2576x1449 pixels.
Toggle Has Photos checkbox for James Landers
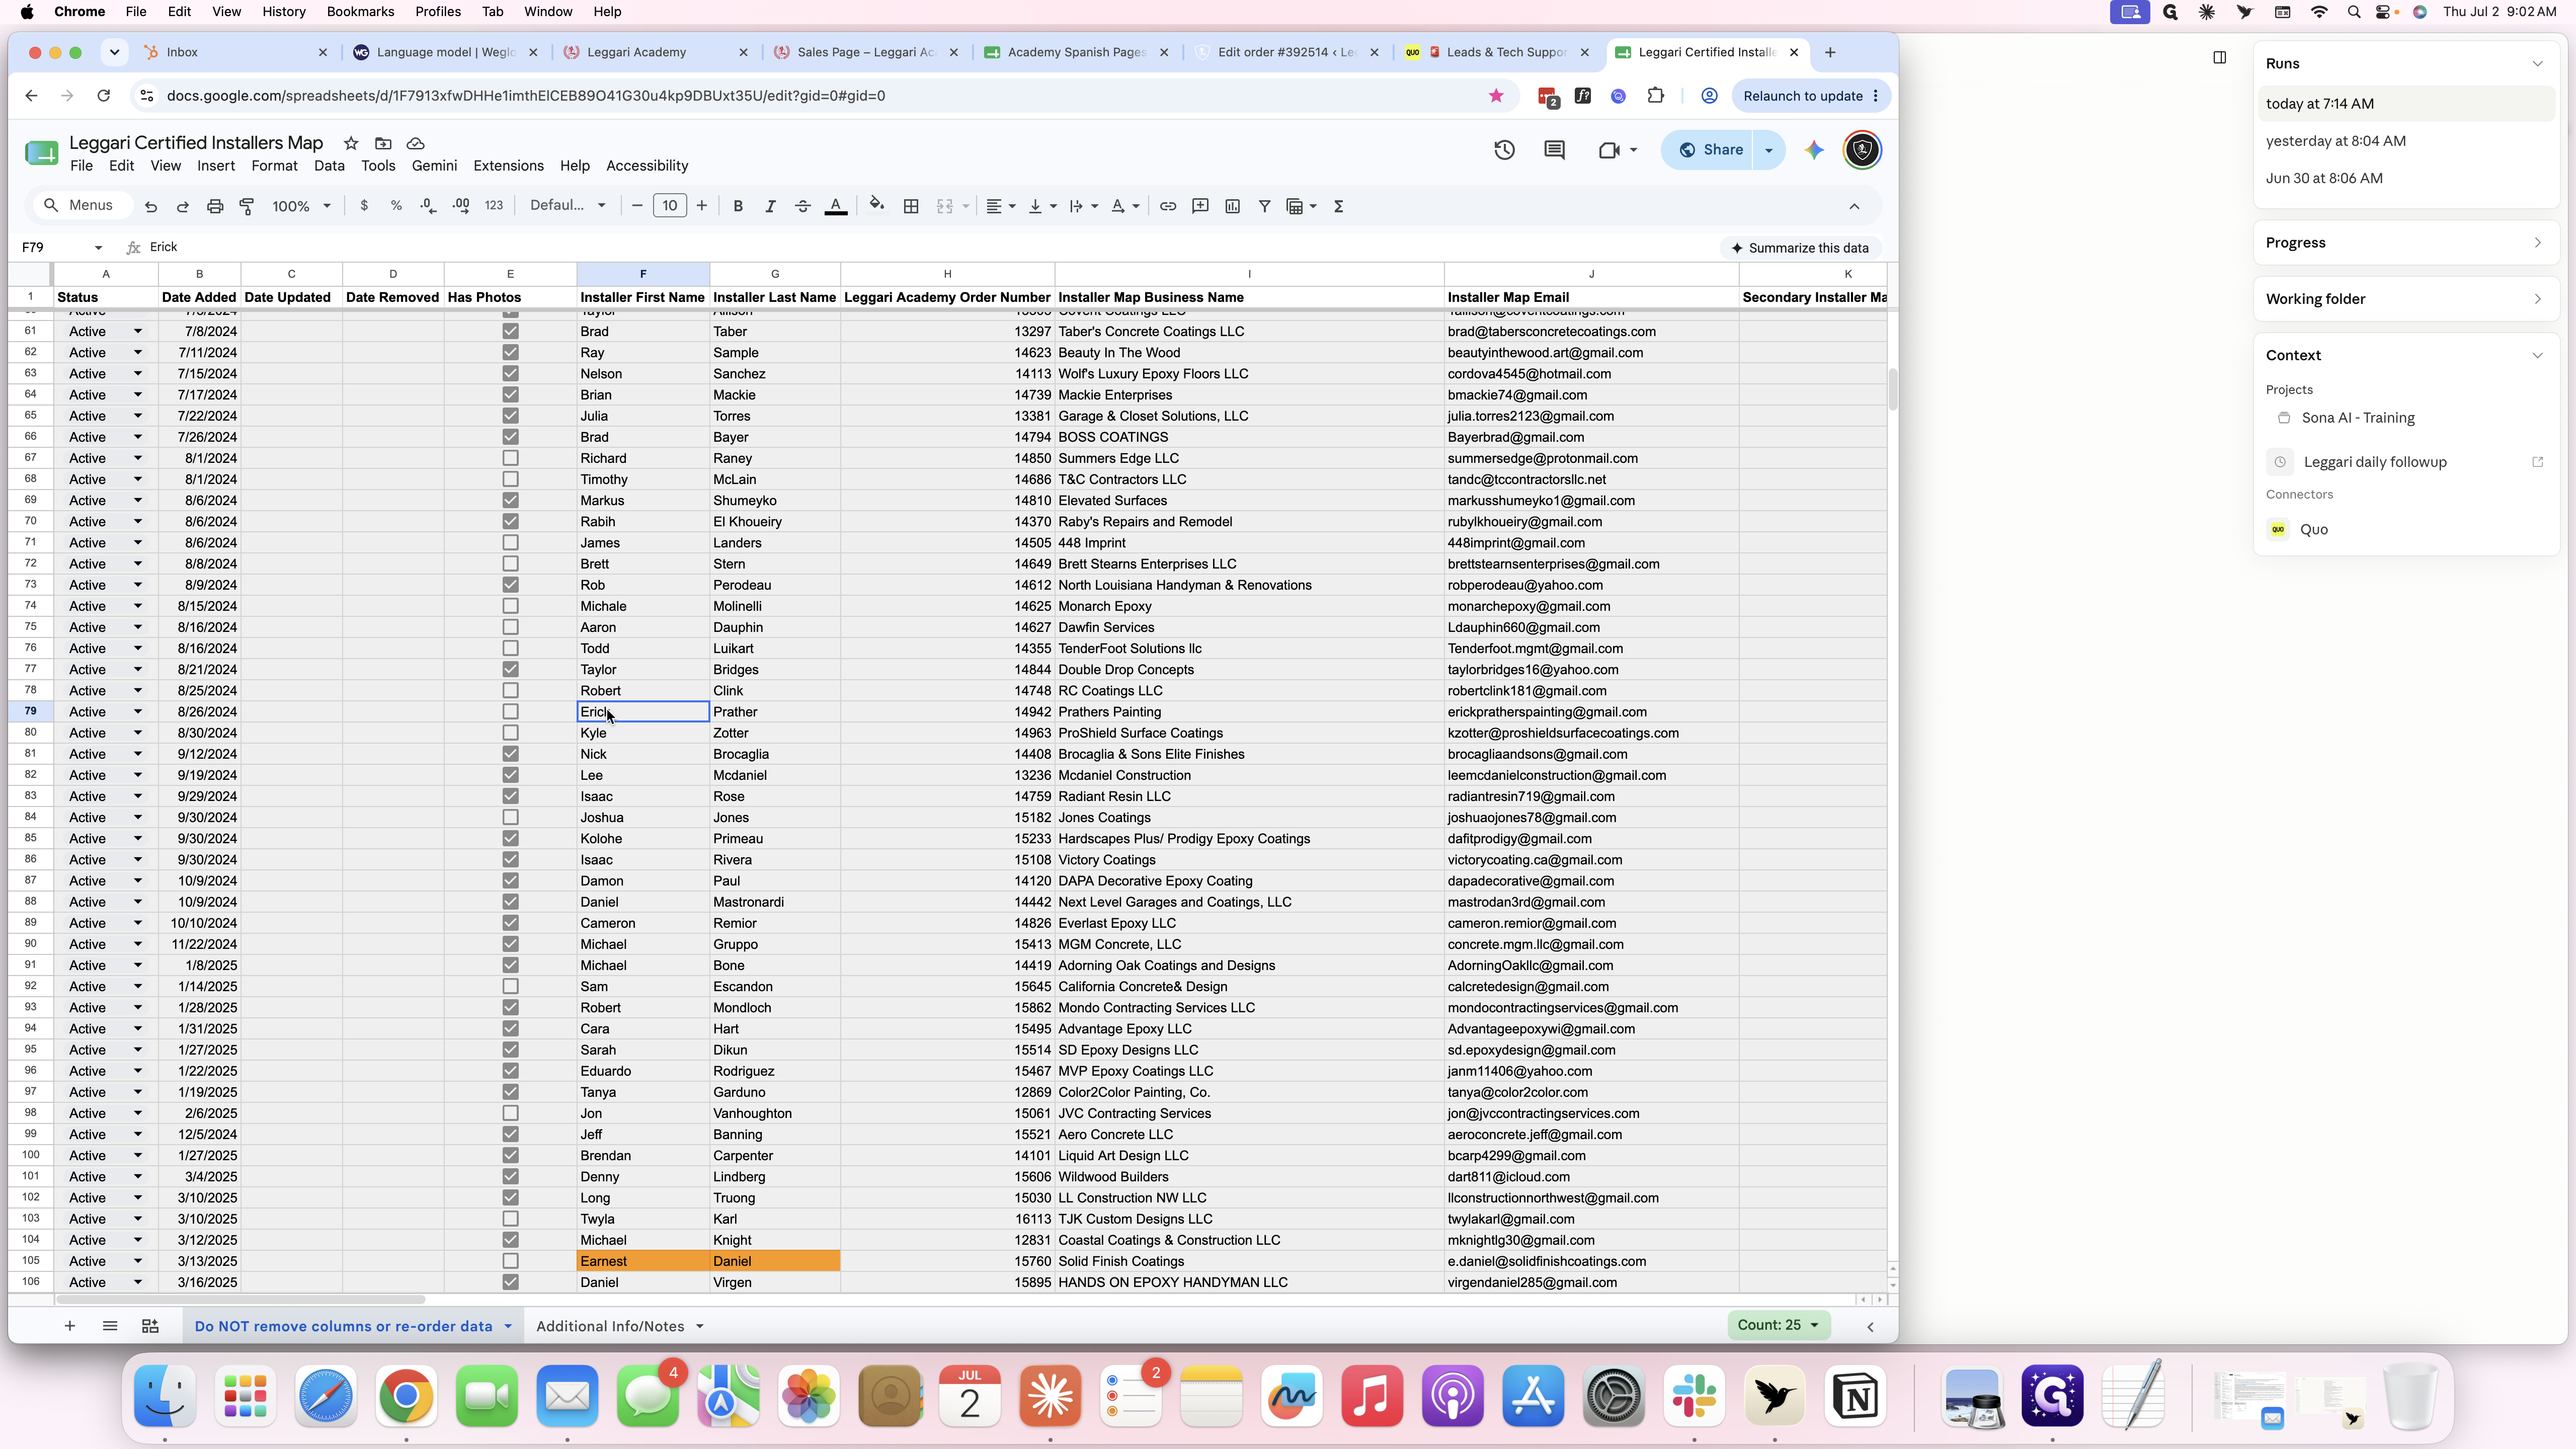pos(510,543)
